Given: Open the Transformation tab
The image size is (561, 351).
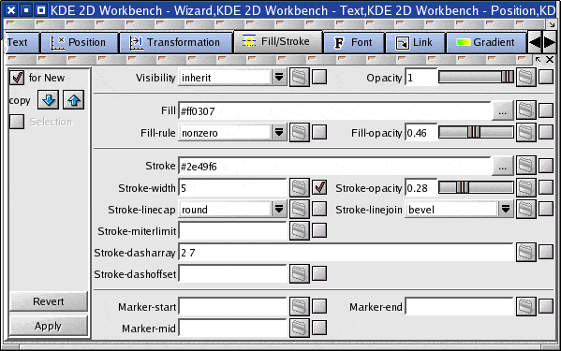Looking at the screenshot, I should click(176, 42).
